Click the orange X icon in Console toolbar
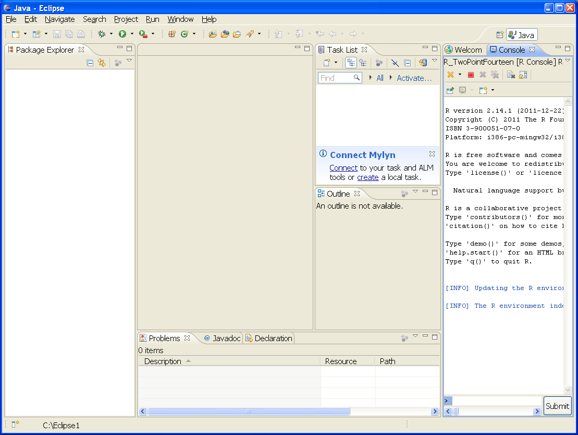The height and width of the screenshot is (435, 578). 450,75
